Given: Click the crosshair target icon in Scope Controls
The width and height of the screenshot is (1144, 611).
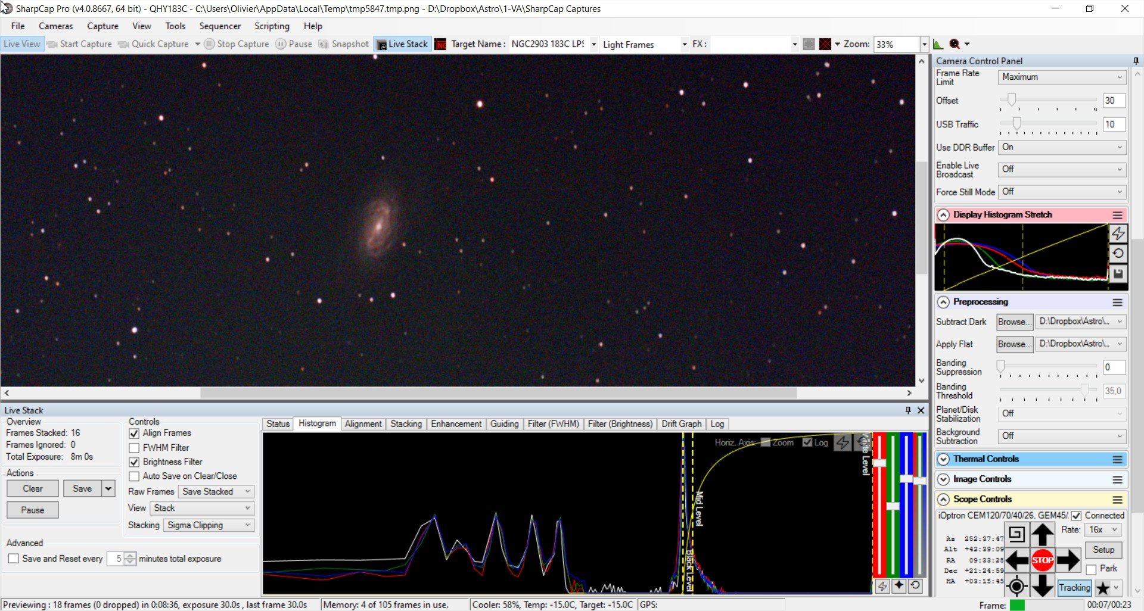Looking at the screenshot, I should pyautogui.click(x=1017, y=586).
